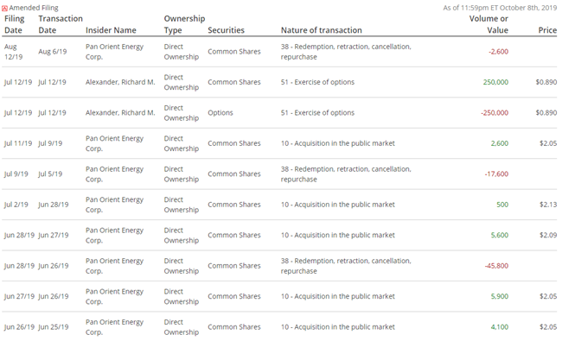Image resolution: width=575 pixels, height=341 pixels.
Task: Click the Insider Name column header
Action: [x=111, y=30]
